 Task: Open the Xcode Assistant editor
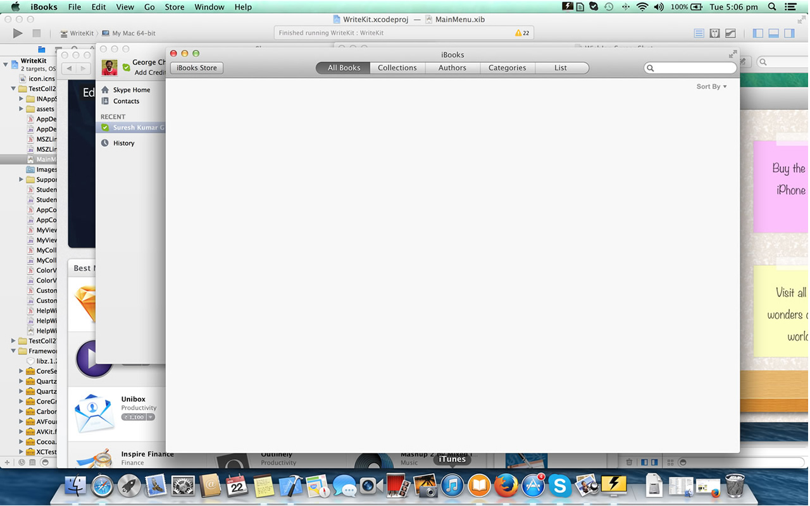pyautogui.click(x=714, y=33)
